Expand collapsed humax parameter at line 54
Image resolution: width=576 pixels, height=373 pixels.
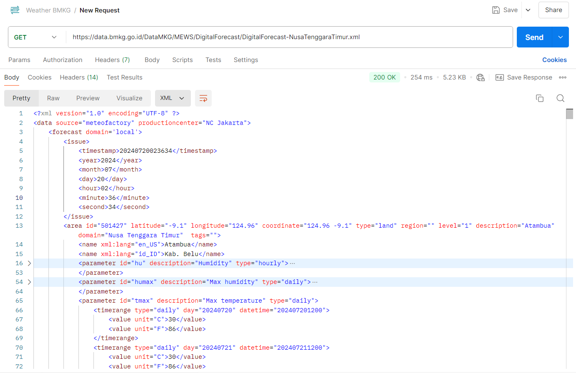pyautogui.click(x=29, y=282)
